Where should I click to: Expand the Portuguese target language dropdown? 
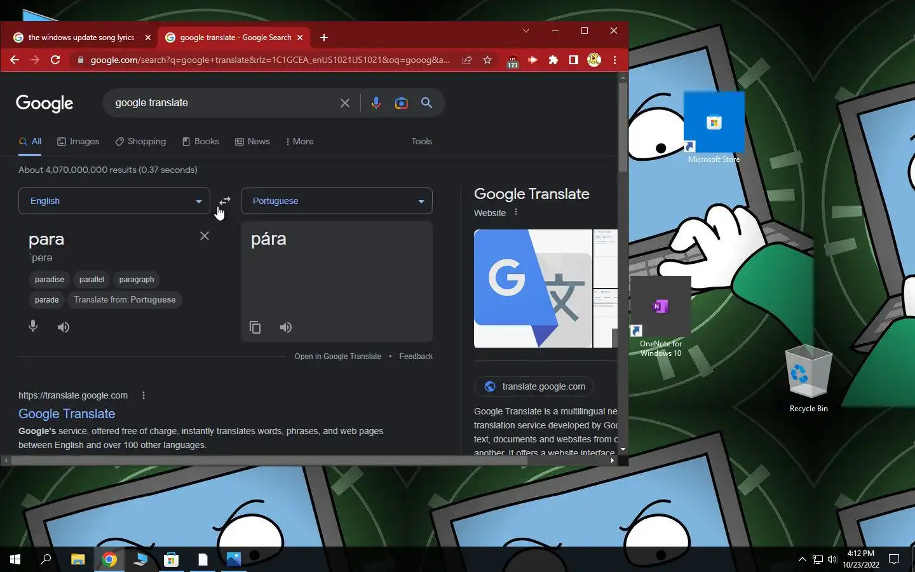(x=337, y=201)
